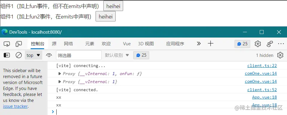The image size is (287, 115).
Task: Click the 25 issues badge in console toolbar
Action: point(141,55)
